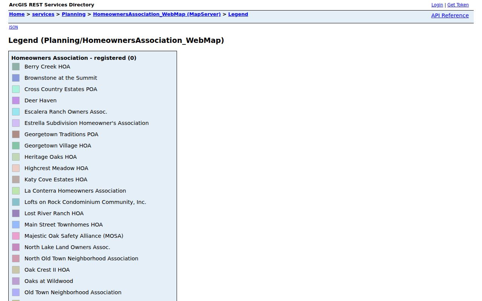Image resolution: width=482 pixels, height=301 pixels.
Task: Click the Deer Haven purple swatch
Action: (16, 100)
